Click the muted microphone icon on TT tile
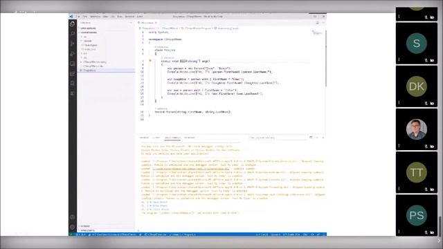Image resolution: width=443 pixels, height=249 pixels. (426, 190)
